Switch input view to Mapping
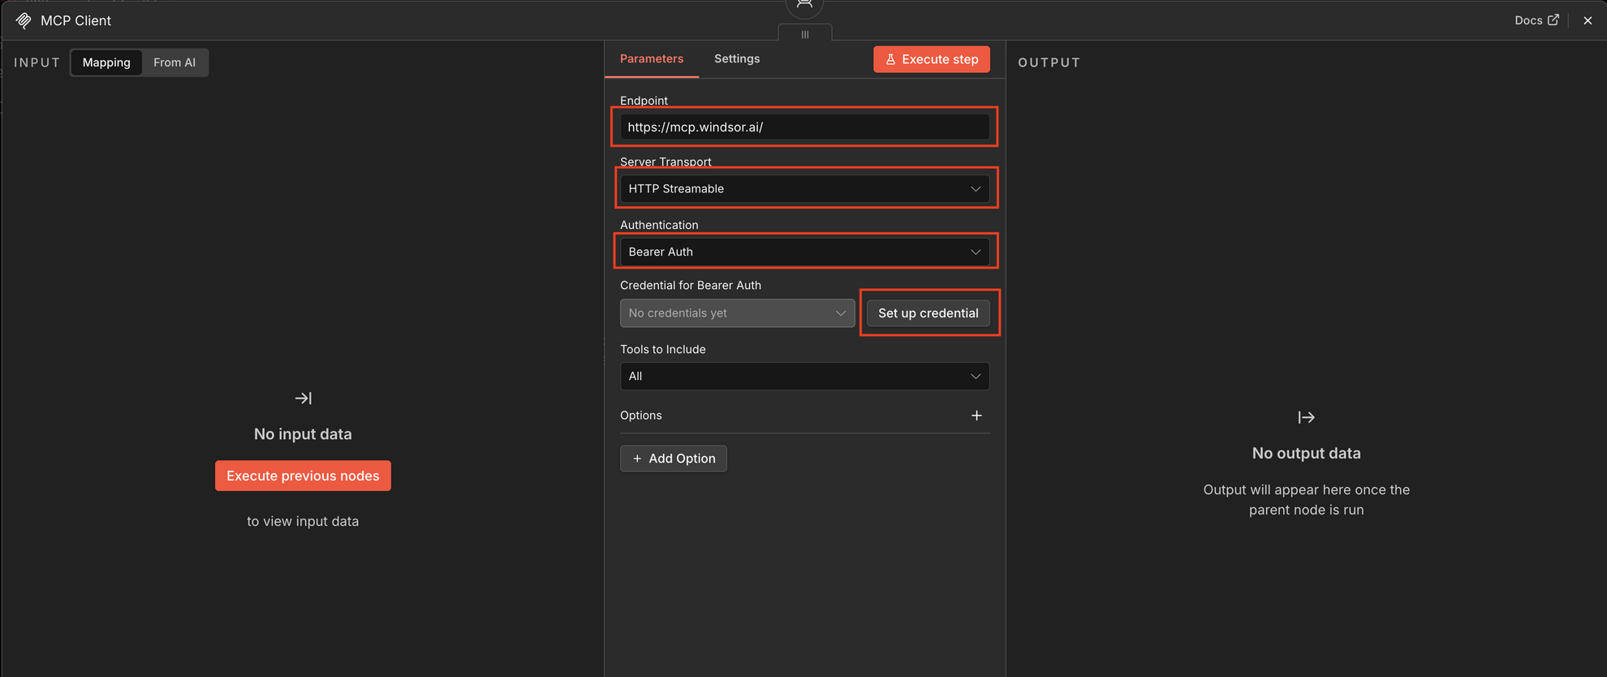Viewport: 1607px width, 677px height. click(106, 63)
